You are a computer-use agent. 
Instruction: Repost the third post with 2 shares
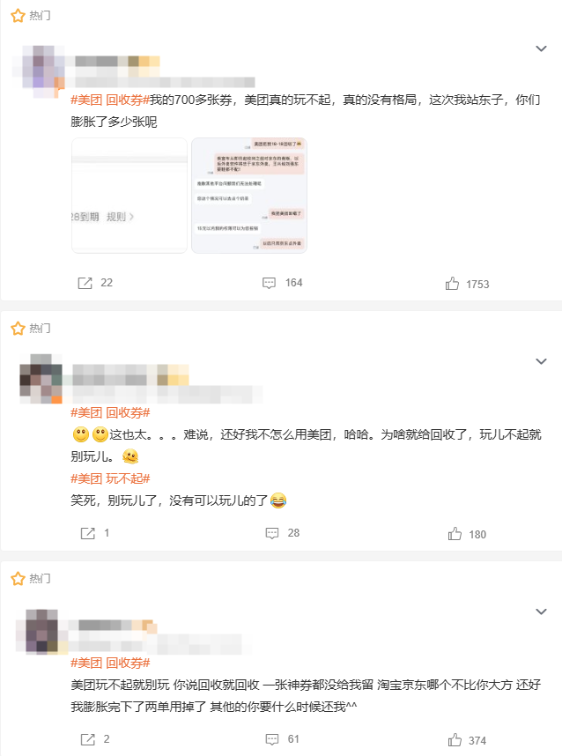(95, 739)
